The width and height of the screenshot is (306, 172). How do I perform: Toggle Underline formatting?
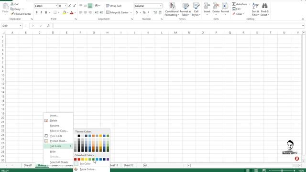point(46,12)
